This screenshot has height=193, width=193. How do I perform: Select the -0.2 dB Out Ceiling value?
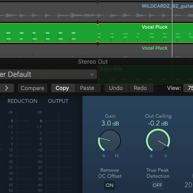[x=158, y=124]
